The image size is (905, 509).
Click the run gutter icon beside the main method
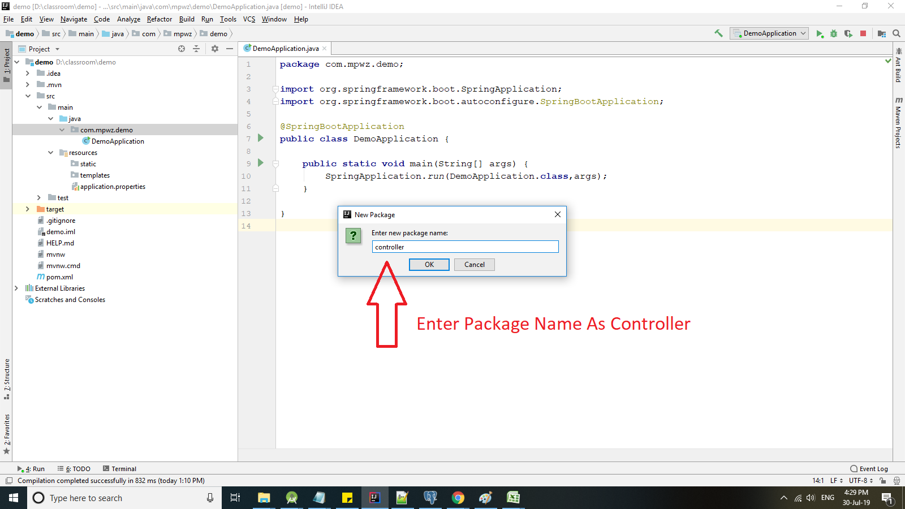pos(261,163)
